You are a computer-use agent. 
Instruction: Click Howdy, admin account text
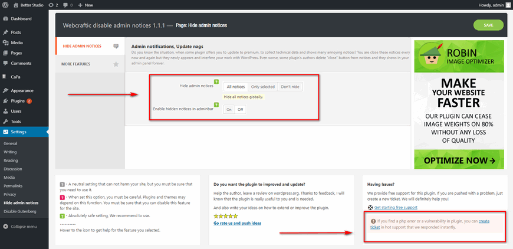[490, 5]
